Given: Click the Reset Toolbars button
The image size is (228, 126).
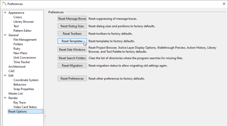Looking at the screenshot, I should pyautogui.click(x=72, y=33).
